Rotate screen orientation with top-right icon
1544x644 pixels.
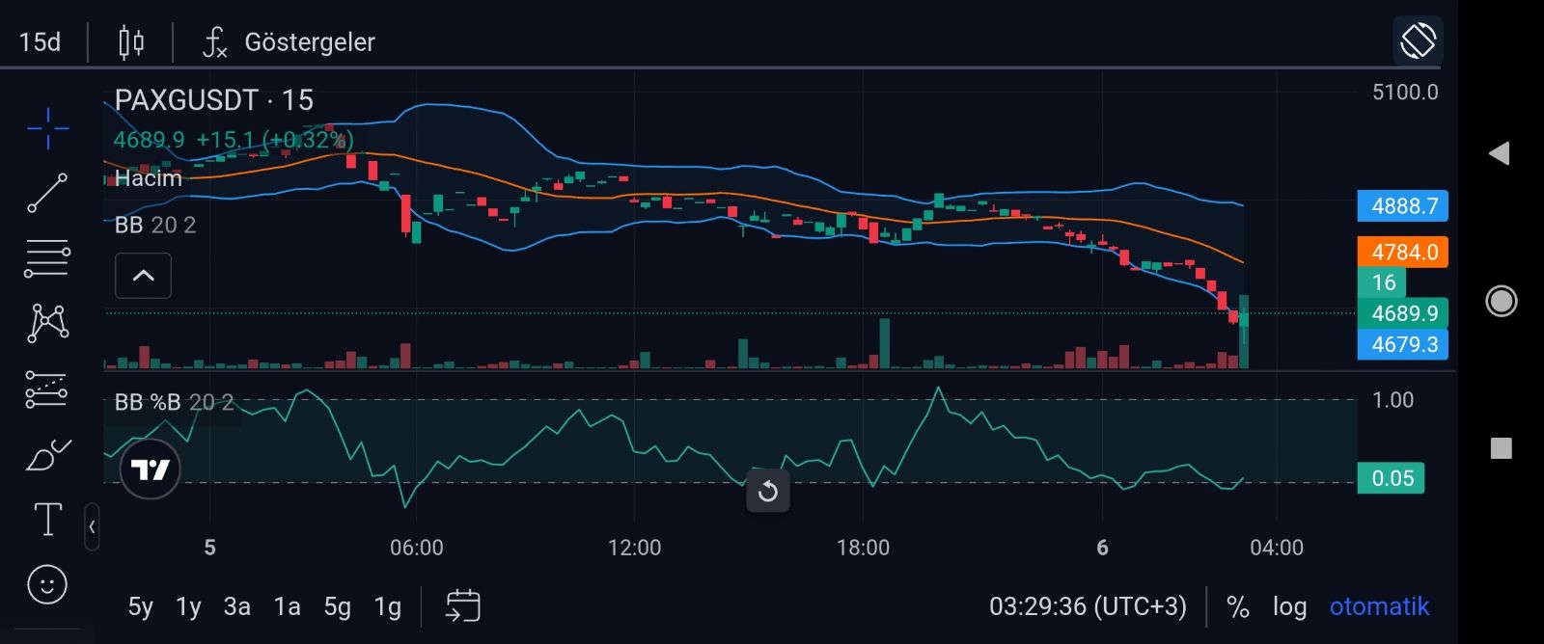[1418, 41]
